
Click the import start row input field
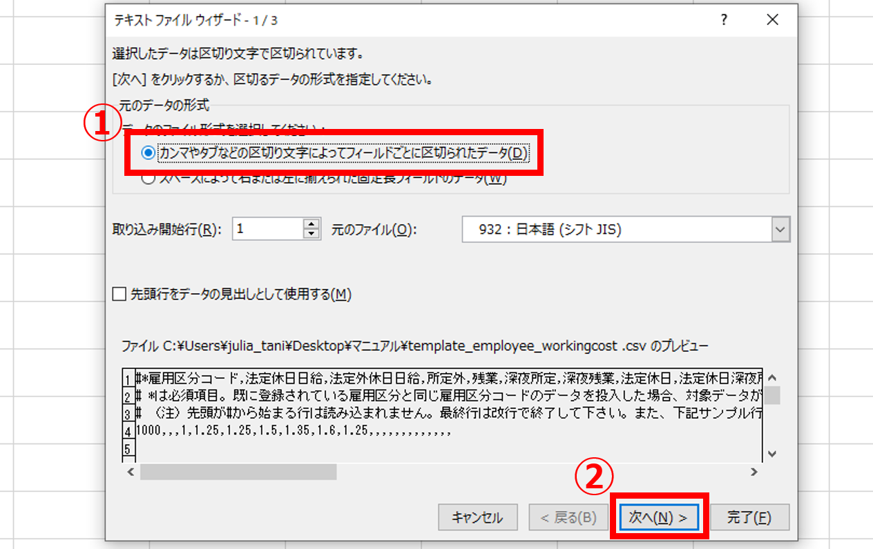268,229
